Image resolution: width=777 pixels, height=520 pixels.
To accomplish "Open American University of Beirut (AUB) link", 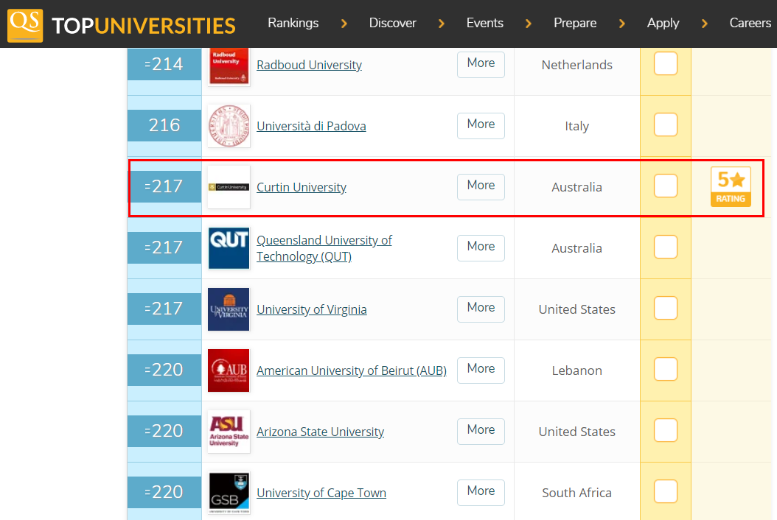I will (352, 370).
